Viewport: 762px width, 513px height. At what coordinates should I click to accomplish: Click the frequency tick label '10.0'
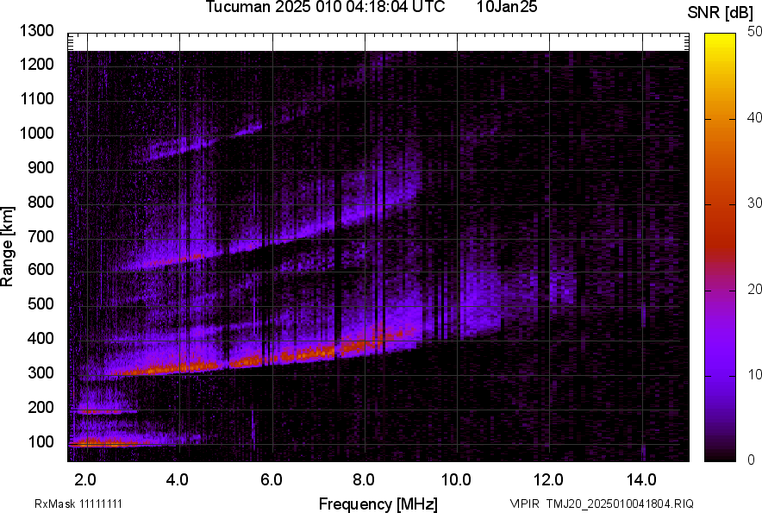tap(456, 480)
